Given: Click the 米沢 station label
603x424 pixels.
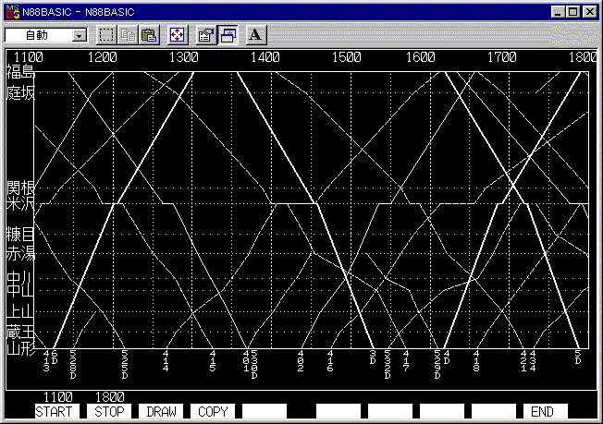Looking at the screenshot, I should point(19,203).
